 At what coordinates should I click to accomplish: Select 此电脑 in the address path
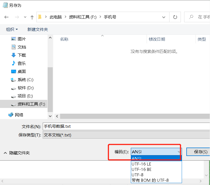coord(56,17)
